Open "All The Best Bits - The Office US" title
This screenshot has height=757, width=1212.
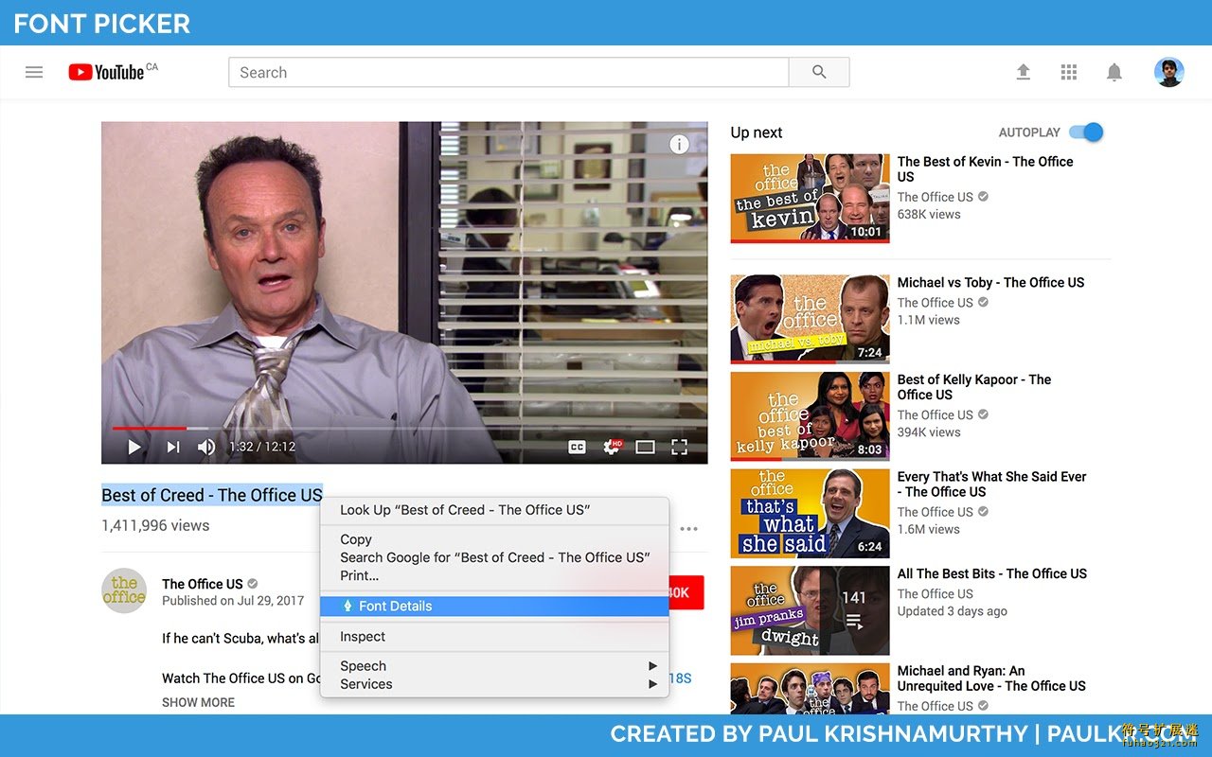point(992,574)
